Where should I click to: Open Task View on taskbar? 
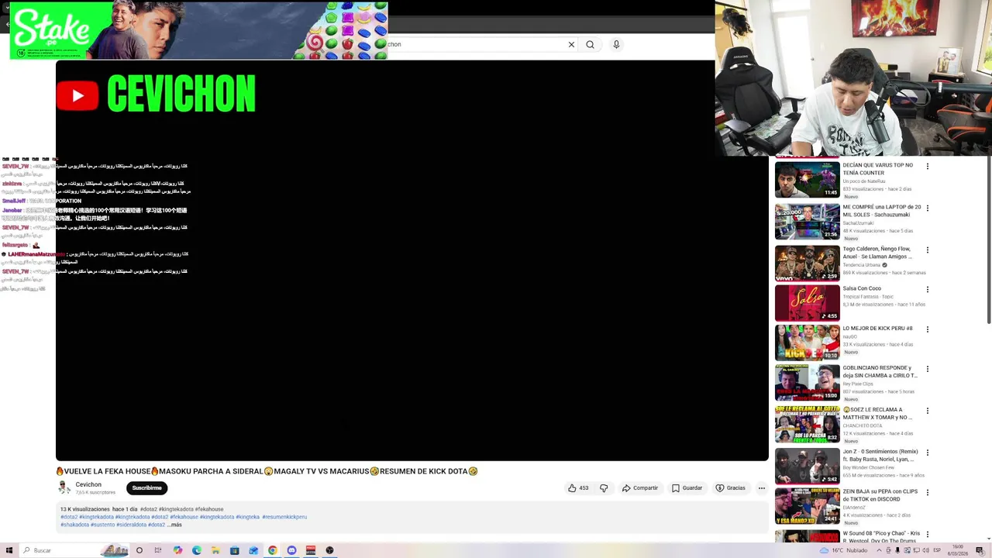pyautogui.click(x=158, y=550)
